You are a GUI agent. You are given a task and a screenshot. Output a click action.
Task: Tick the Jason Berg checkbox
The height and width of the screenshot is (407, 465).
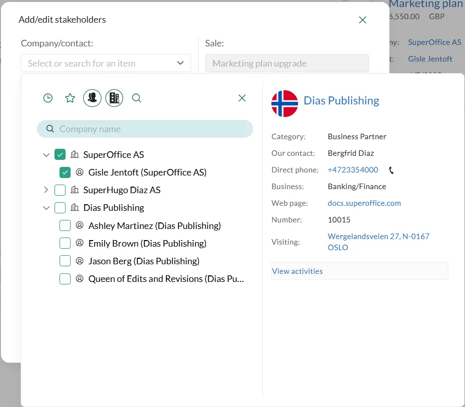click(x=65, y=261)
